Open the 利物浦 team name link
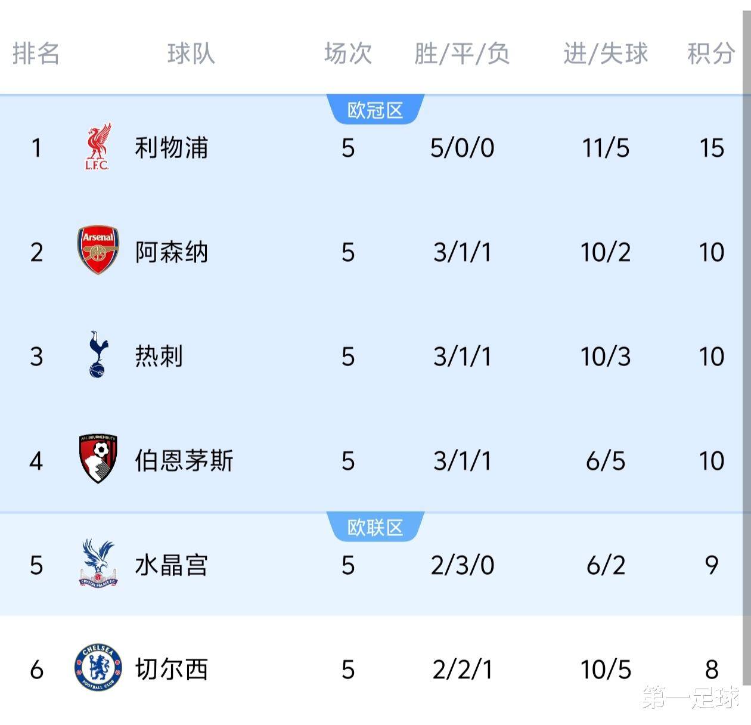 coord(172,148)
